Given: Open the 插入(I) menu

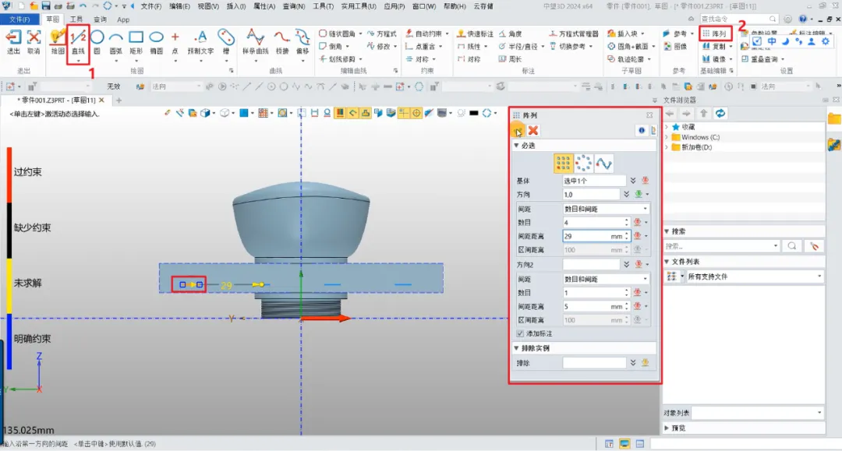Looking at the screenshot, I should click(x=236, y=6).
